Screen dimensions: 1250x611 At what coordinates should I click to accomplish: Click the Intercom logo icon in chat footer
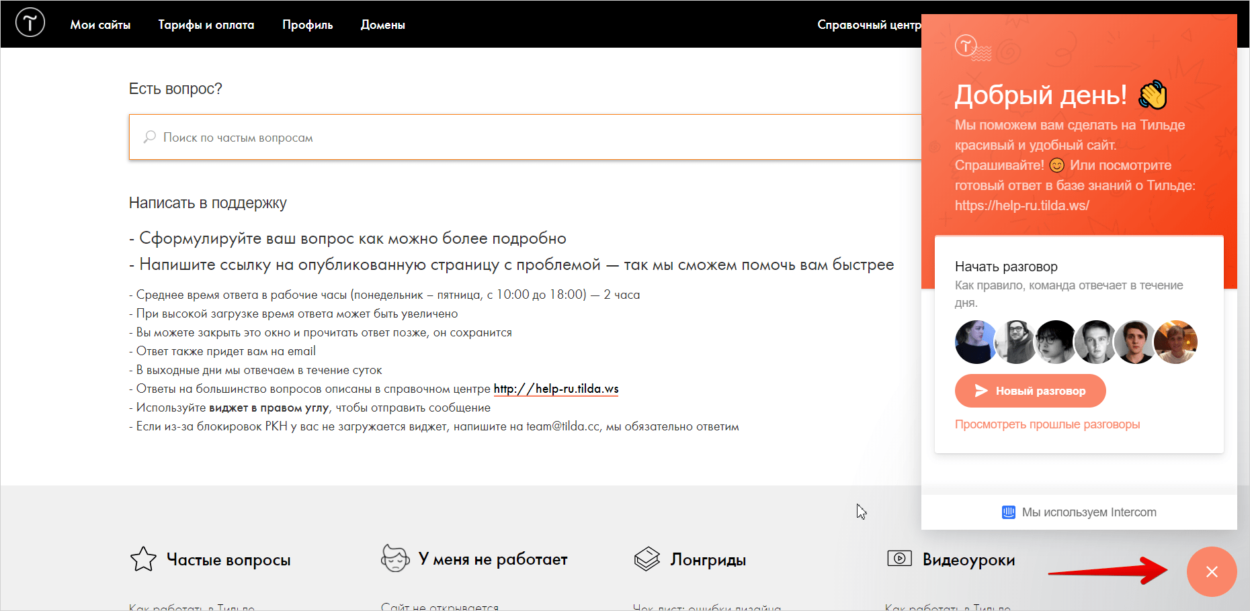1008,512
